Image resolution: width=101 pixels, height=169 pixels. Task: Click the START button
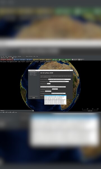pos(34,98)
